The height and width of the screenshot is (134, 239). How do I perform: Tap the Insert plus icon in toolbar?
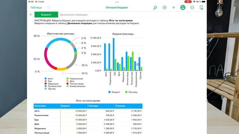point(174,7)
